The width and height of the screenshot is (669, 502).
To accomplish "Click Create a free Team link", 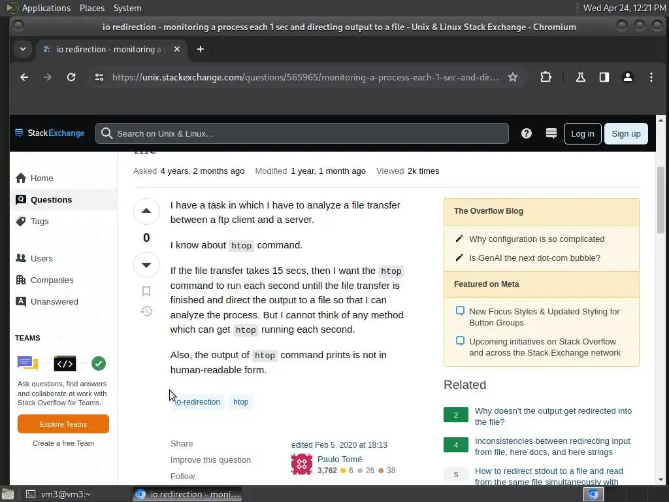I will pos(63,443).
